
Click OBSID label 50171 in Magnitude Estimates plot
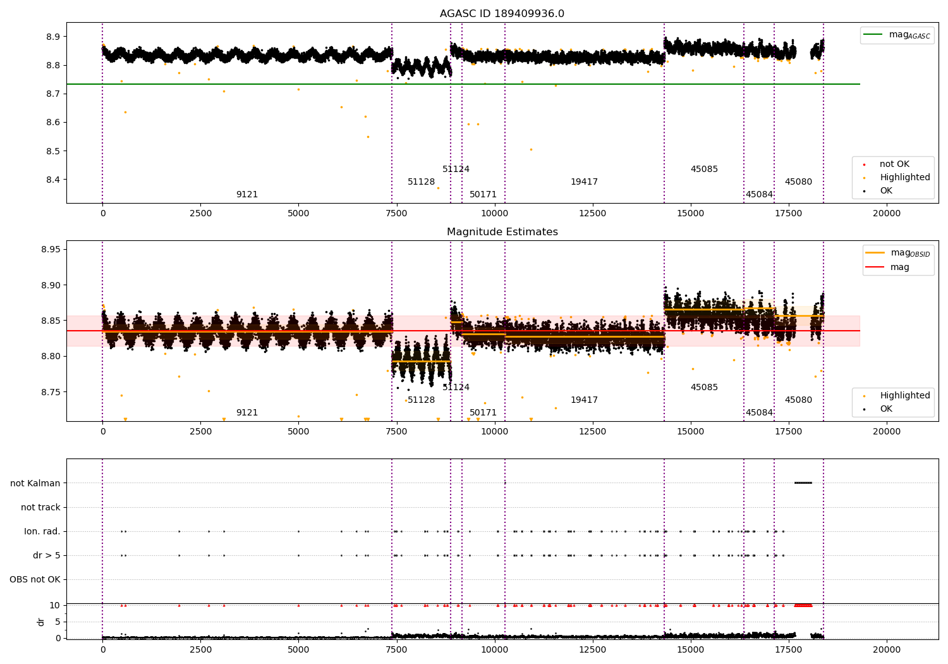(483, 413)
